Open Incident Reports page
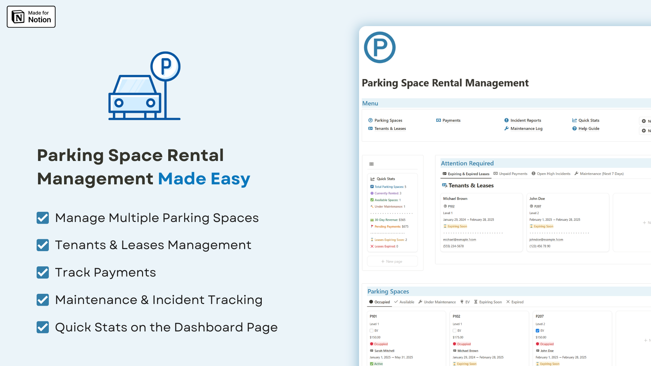 pyautogui.click(x=526, y=120)
